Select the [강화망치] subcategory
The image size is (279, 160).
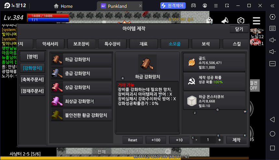coord(33,68)
